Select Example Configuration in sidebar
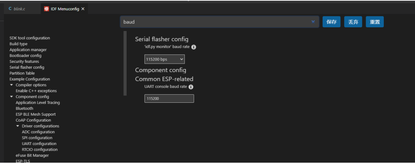Image resolution: width=415 pixels, height=163 pixels. pyautogui.click(x=30, y=79)
